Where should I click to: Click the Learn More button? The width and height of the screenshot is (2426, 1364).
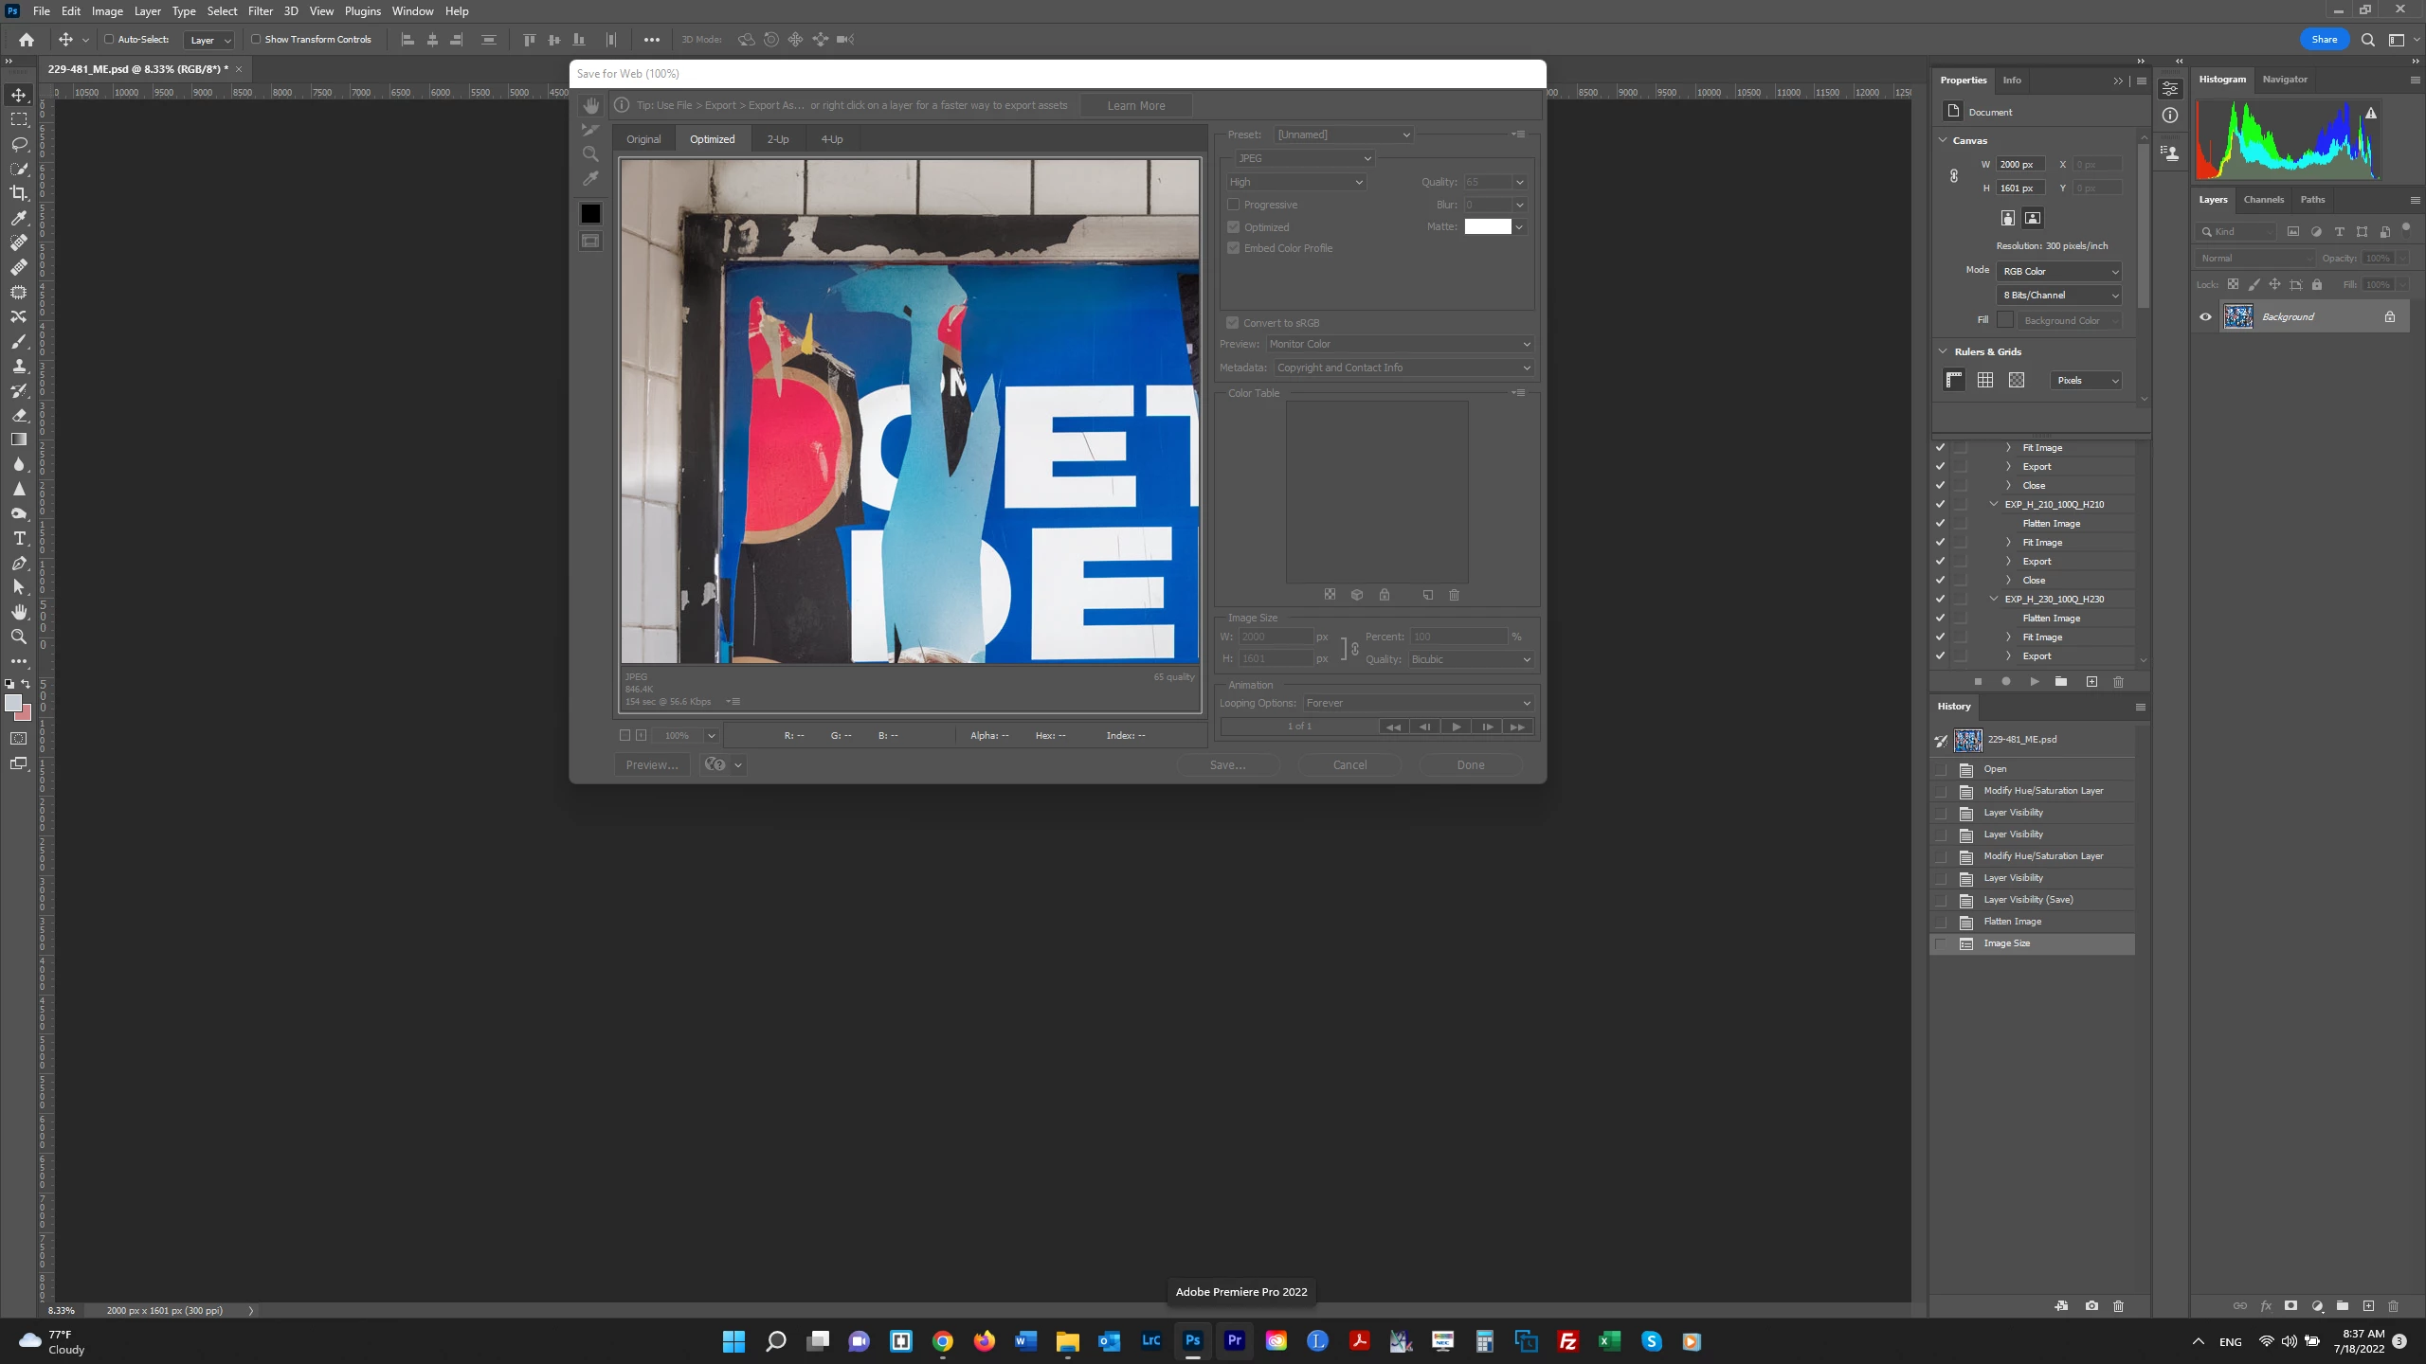click(x=1135, y=105)
